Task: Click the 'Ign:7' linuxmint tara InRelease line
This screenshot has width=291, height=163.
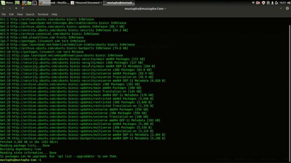Action: coord(43,41)
